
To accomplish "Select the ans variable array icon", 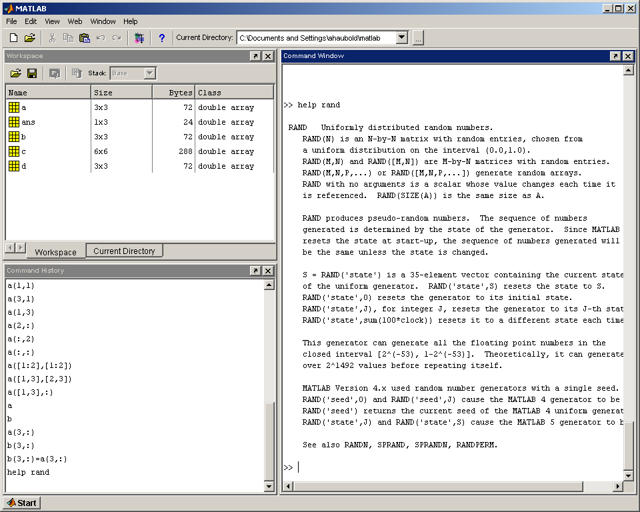I will (x=14, y=122).
